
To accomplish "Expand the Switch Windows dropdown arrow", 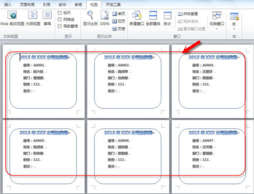I will pos(217,29).
